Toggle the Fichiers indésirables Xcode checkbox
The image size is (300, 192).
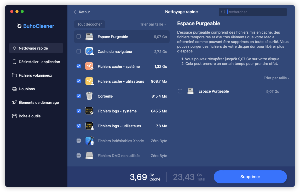79,141
